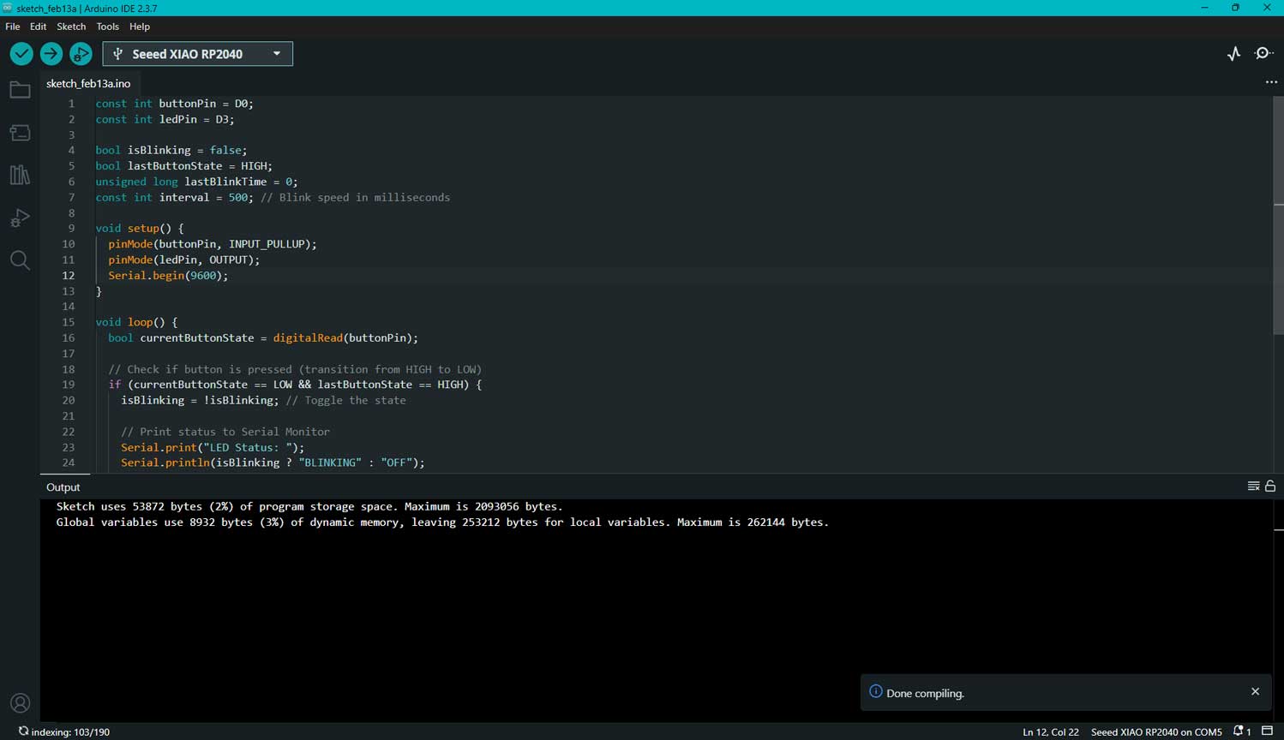The image size is (1284, 740).
Task: Click the Output panel vertical scrollbar
Action: click(1278, 610)
